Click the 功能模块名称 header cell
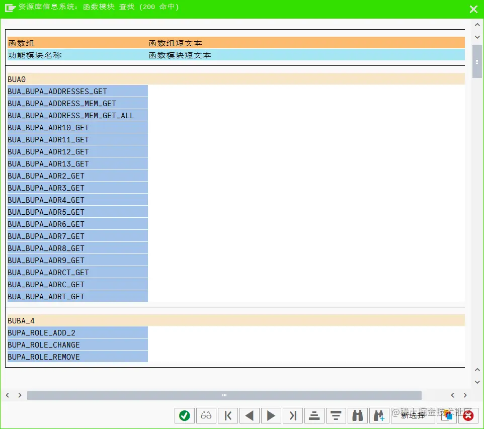This screenshot has height=429, width=484. [x=77, y=55]
